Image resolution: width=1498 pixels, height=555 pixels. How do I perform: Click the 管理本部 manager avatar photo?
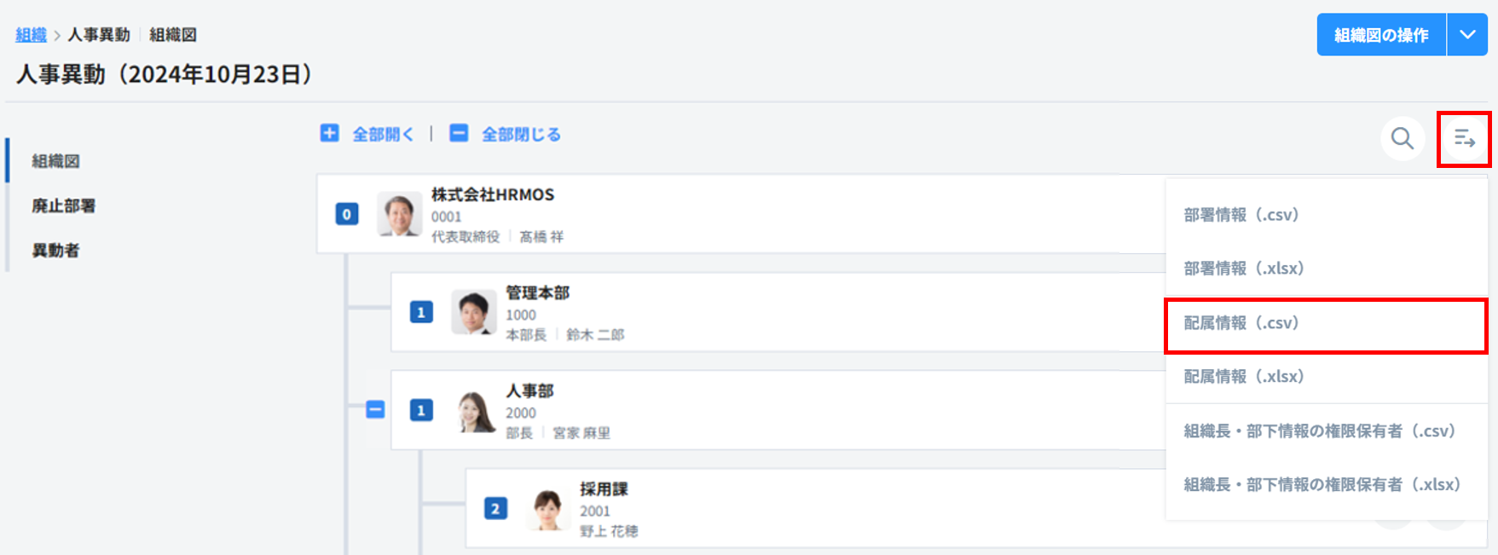473,312
